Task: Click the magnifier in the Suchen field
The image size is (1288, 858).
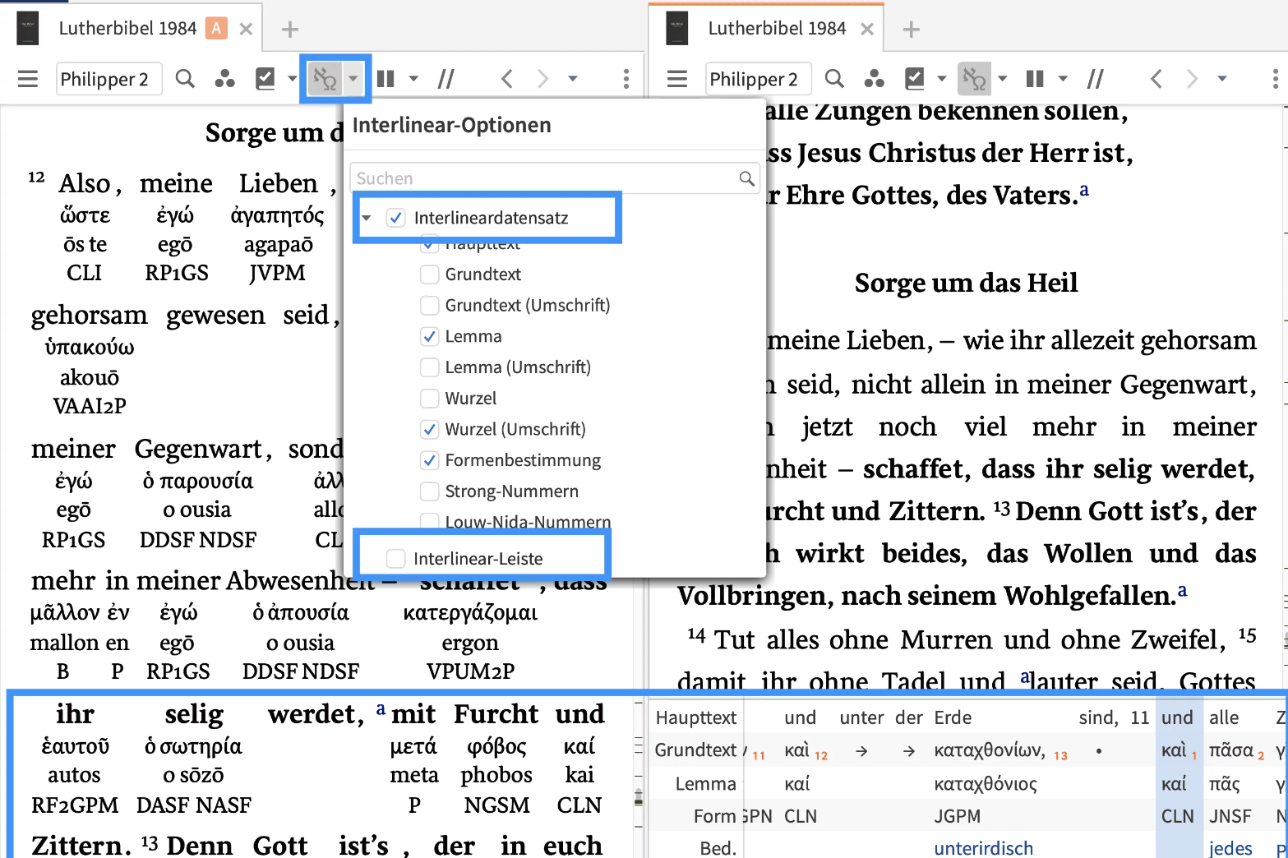Action: [746, 178]
